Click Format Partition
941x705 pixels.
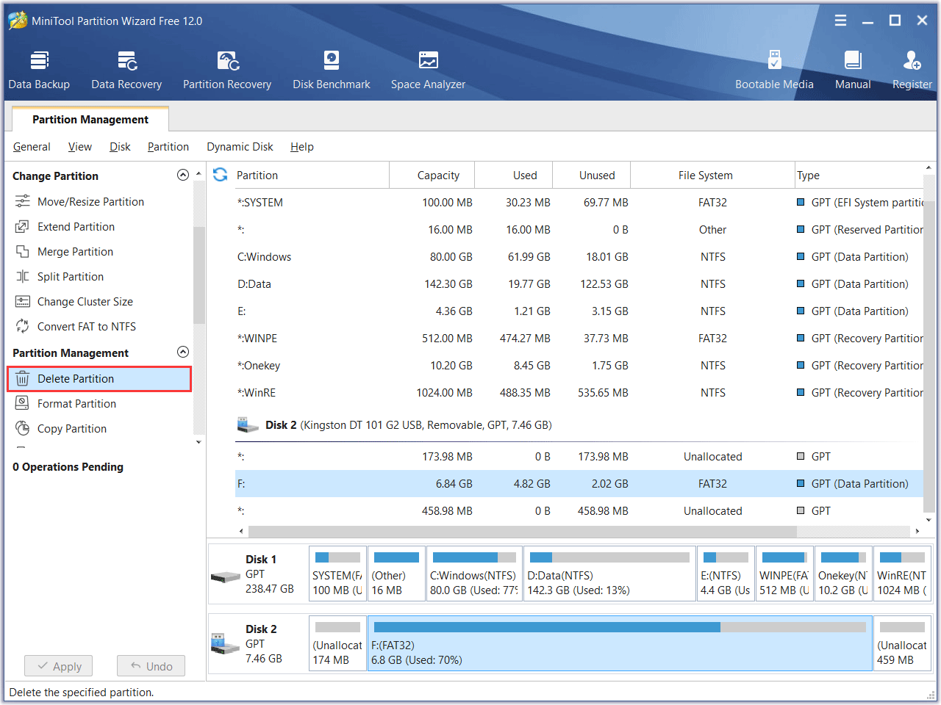pos(76,403)
